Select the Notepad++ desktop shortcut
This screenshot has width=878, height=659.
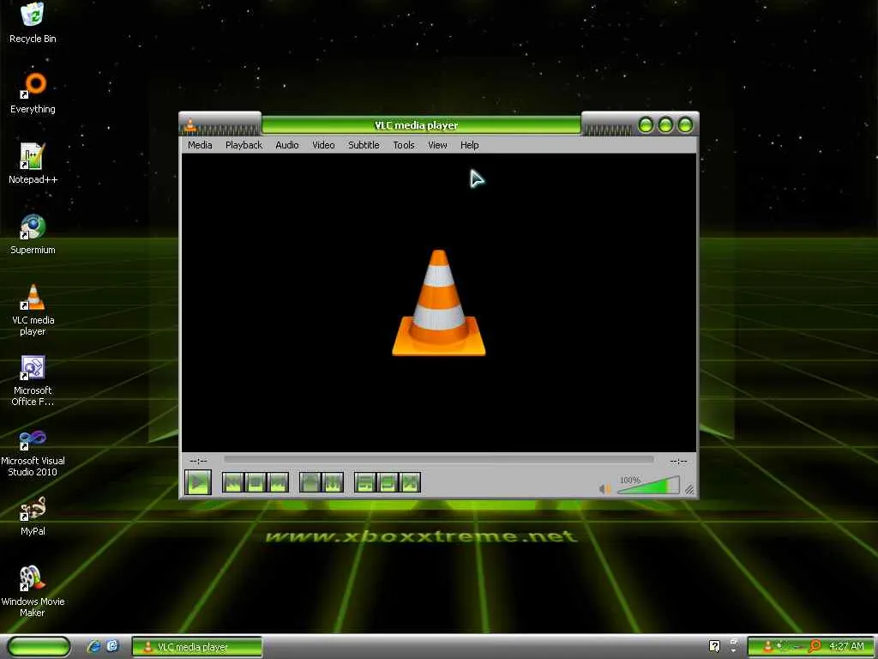click(x=33, y=164)
